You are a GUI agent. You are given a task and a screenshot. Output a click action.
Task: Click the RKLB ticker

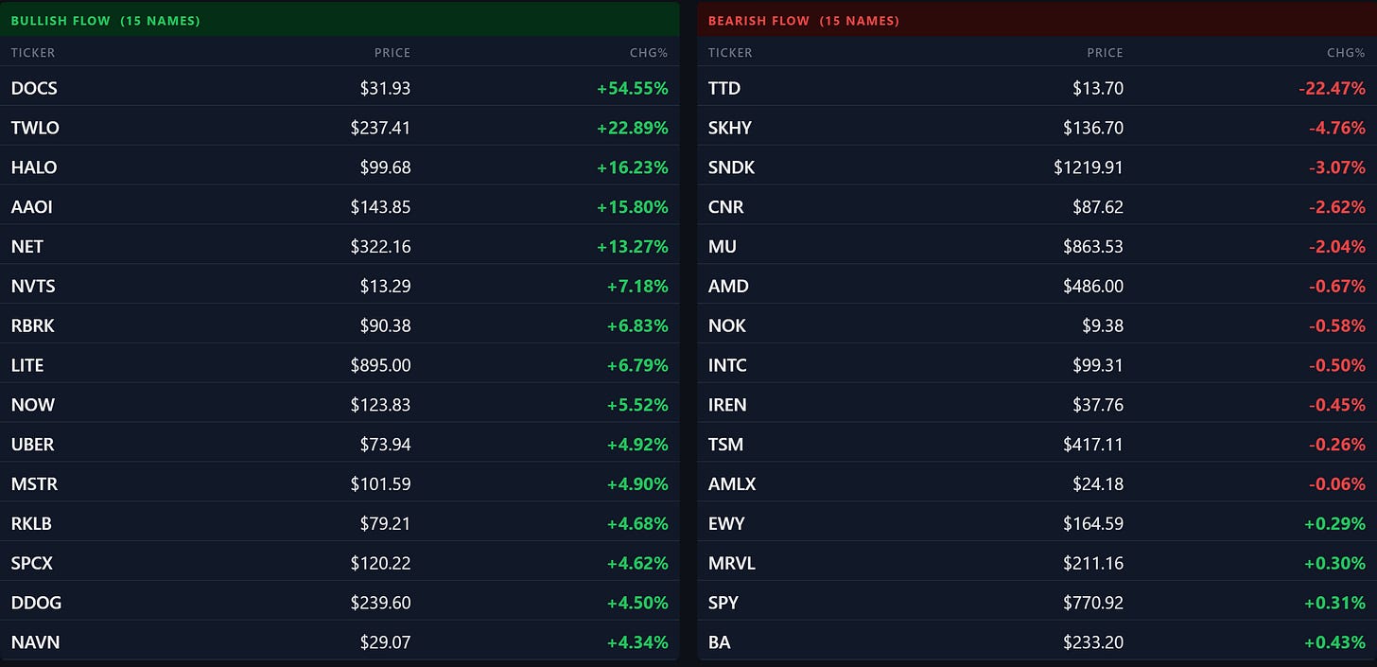33,523
